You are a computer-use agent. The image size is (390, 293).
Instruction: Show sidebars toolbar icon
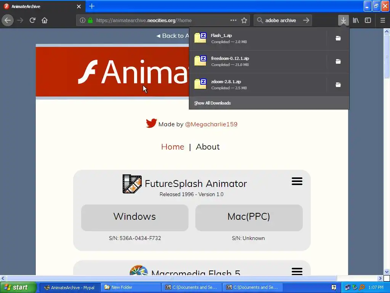click(x=368, y=20)
